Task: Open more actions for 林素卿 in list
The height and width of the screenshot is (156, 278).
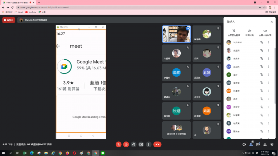Action: click(x=269, y=91)
